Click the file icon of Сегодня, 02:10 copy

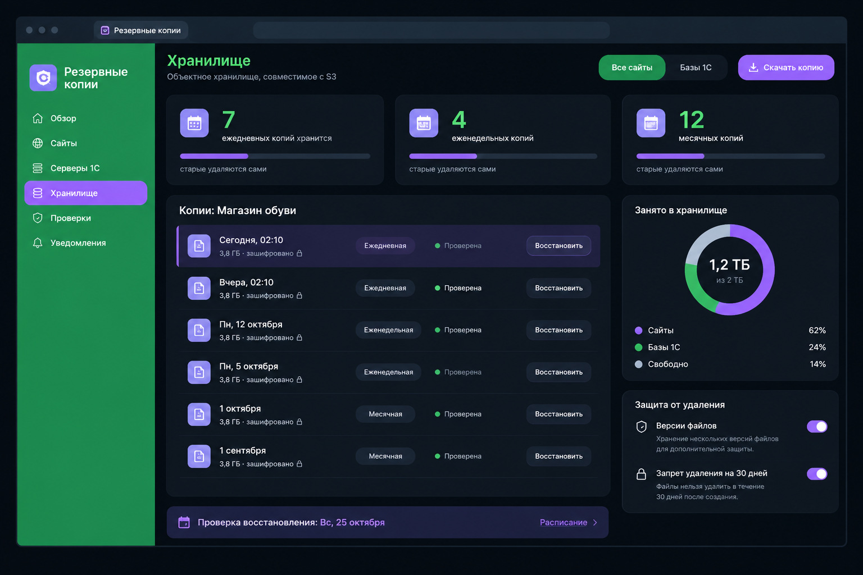199,246
